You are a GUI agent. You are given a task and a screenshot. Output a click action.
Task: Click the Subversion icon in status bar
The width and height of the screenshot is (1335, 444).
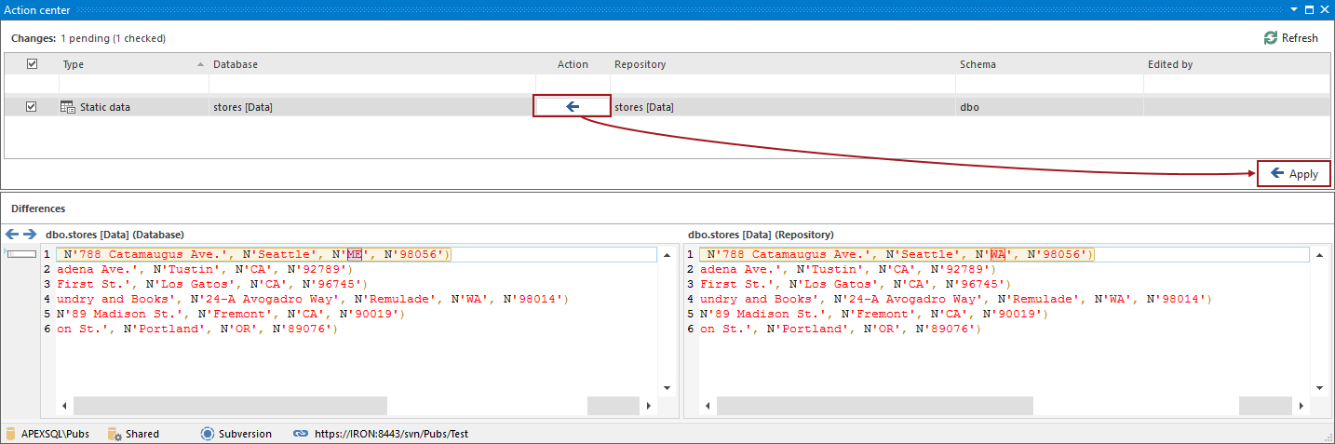pyautogui.click(x=208, y=434)
